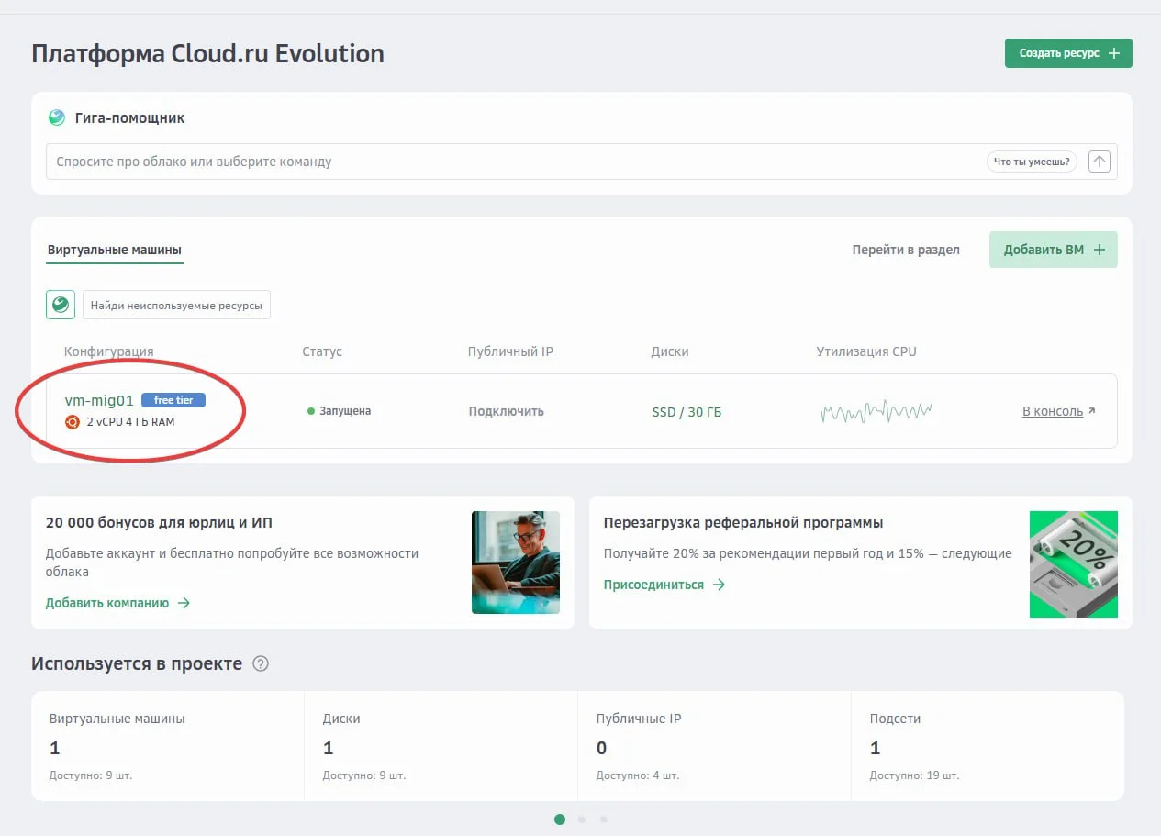Click the send arrow icon in assistant field

pyautogui.click(x=1099, y=162)
